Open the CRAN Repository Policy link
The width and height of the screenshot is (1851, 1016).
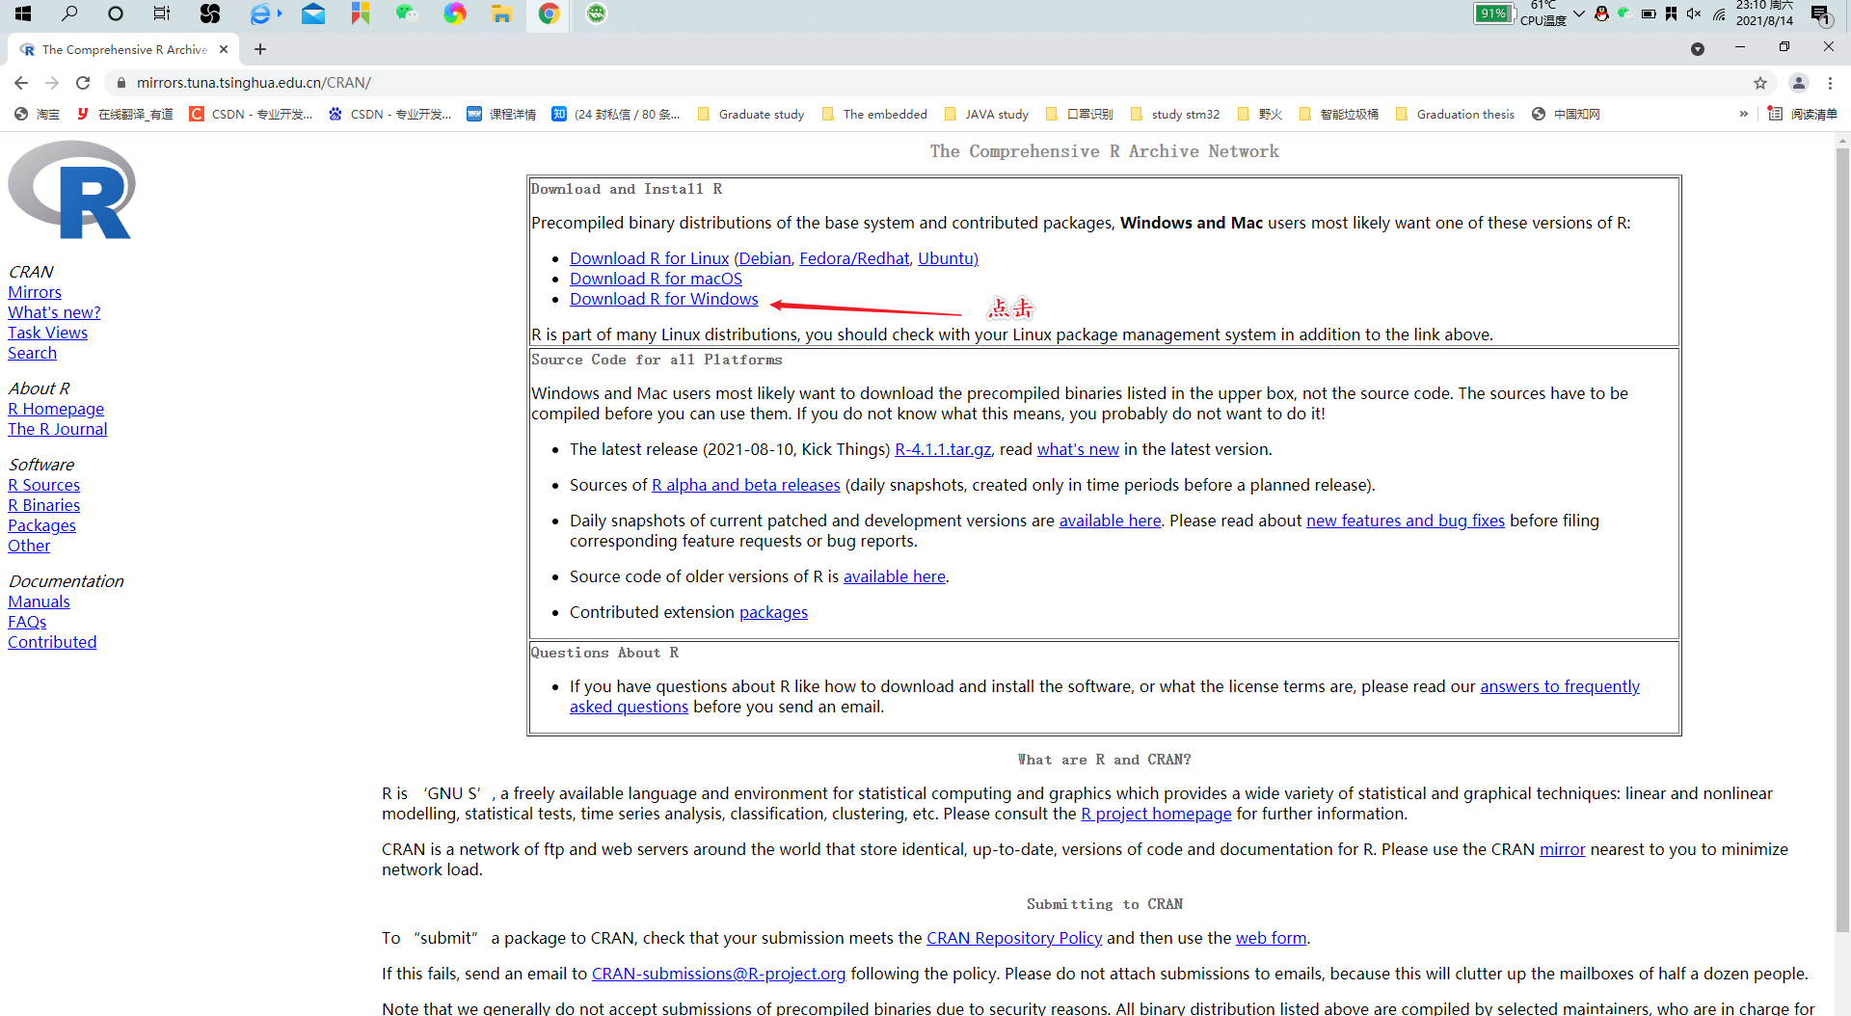click(1014, 938)
